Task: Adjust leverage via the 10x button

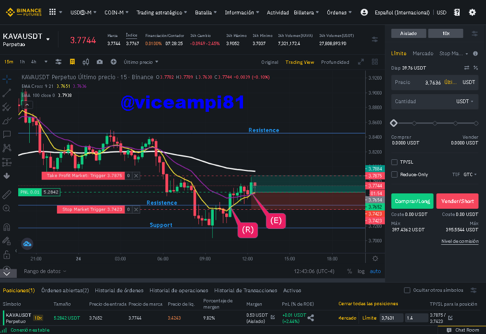Action: tap(446, 33)
